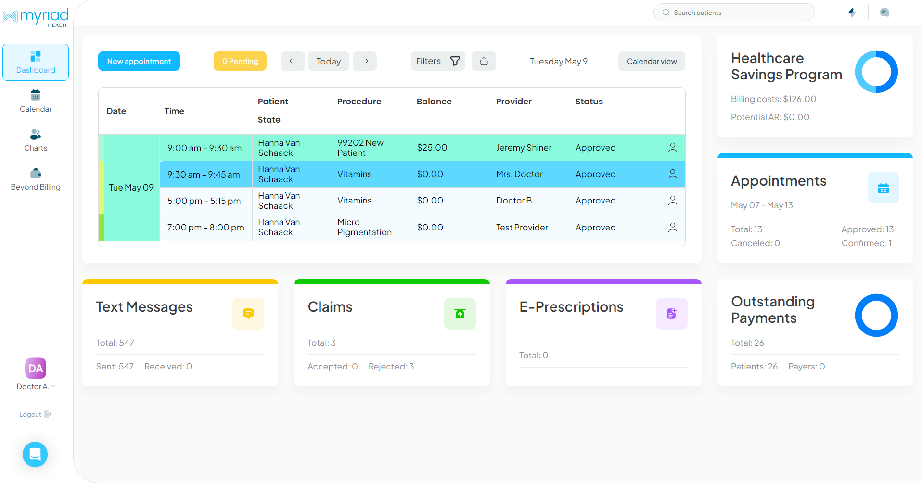Click the Text Messages chat icon
Screen dimensions: 922x483
[248, 313]
